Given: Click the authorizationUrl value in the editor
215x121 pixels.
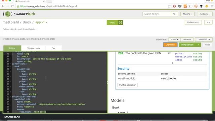Looking at the screenshot, I should 61,104.
